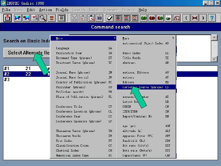Select search history row #1
Viewport: 221px width, 166px height.
(x=26, y=69)
